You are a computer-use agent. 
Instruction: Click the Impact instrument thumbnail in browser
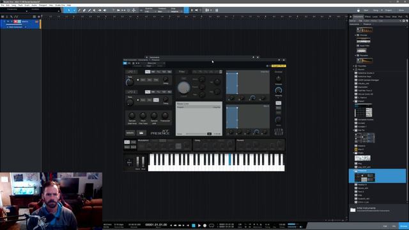pyautogui.click(x=364, y=111)
